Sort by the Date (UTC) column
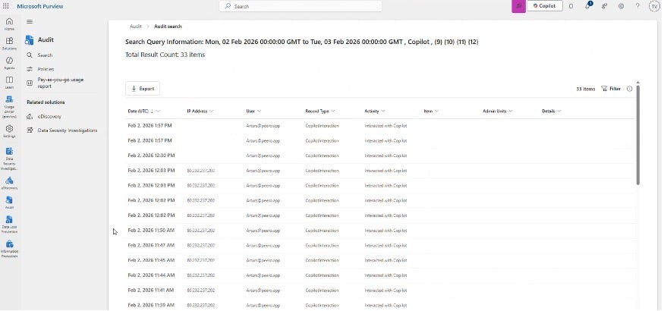Image resolution: width=664 pixels, height=311 pixels. (144, 112)
